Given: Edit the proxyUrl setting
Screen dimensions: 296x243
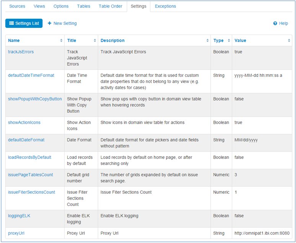Looking at the screenshot, I should coord(16,233).
